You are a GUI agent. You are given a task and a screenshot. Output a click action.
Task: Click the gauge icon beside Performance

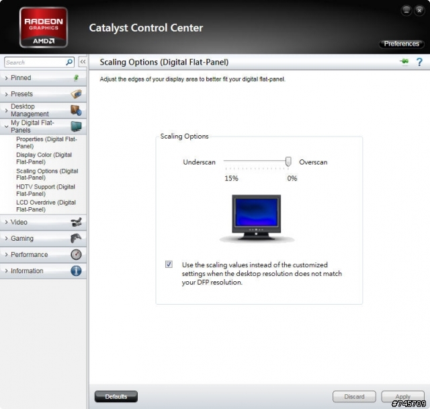tap(76, 254)
